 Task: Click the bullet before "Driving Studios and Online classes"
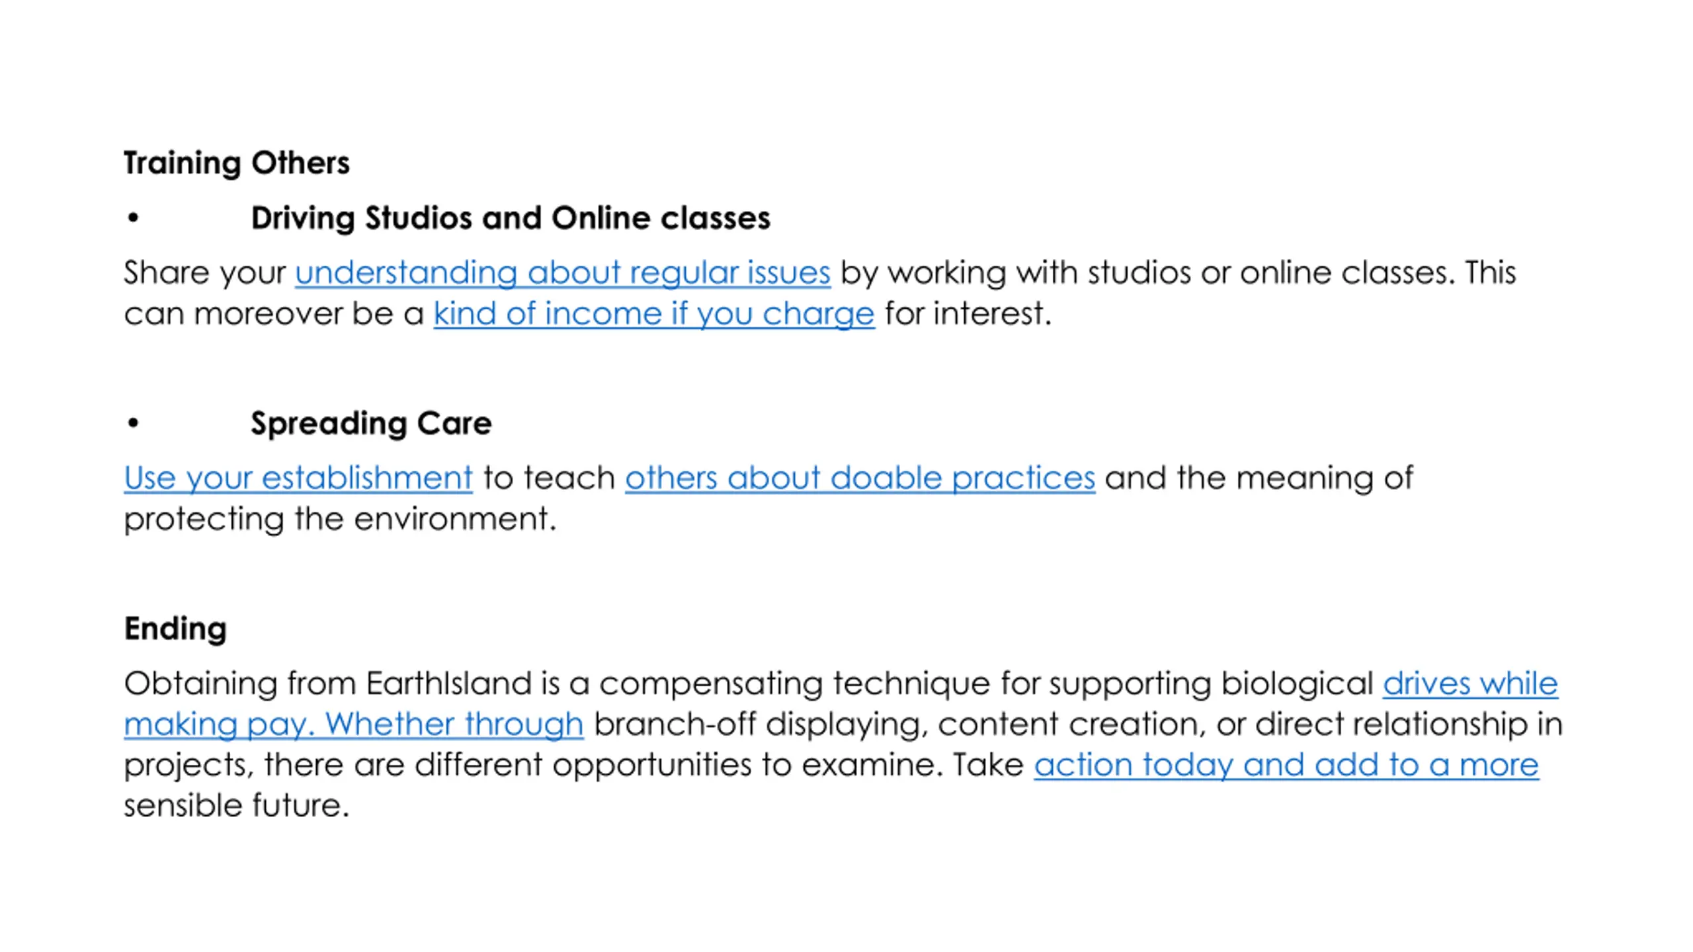click(133, 218)
